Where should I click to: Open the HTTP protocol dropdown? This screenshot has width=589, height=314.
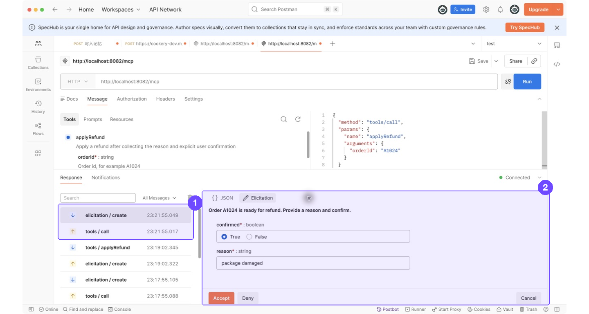(78, 81)
